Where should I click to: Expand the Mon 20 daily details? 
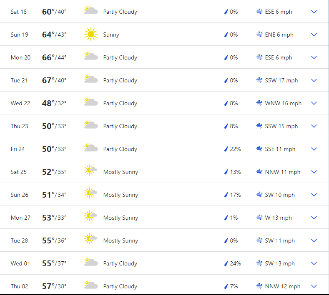314,57
